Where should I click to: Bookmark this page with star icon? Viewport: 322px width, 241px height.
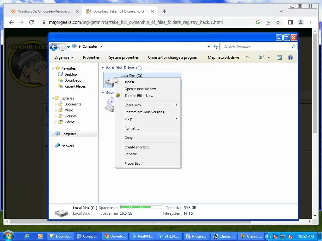(x=278, y=22)
